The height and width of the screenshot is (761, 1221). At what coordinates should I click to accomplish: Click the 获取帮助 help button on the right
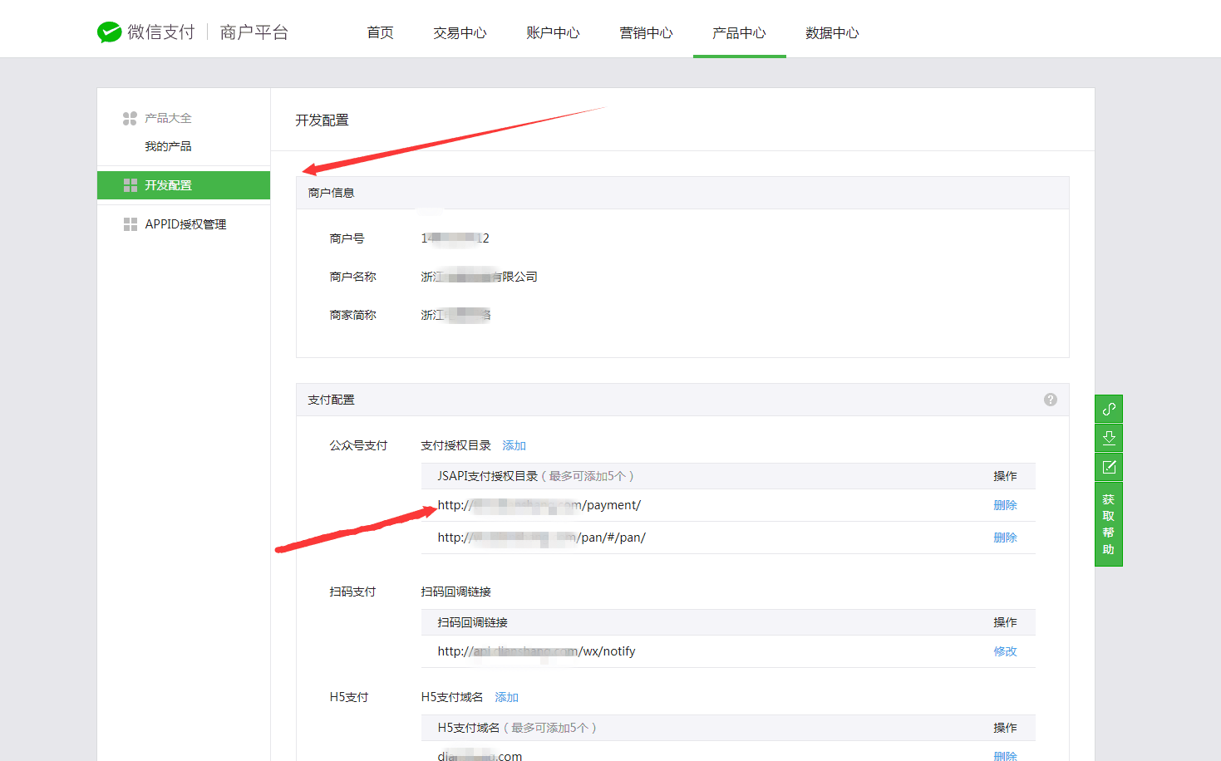(x=1108, y=523)
